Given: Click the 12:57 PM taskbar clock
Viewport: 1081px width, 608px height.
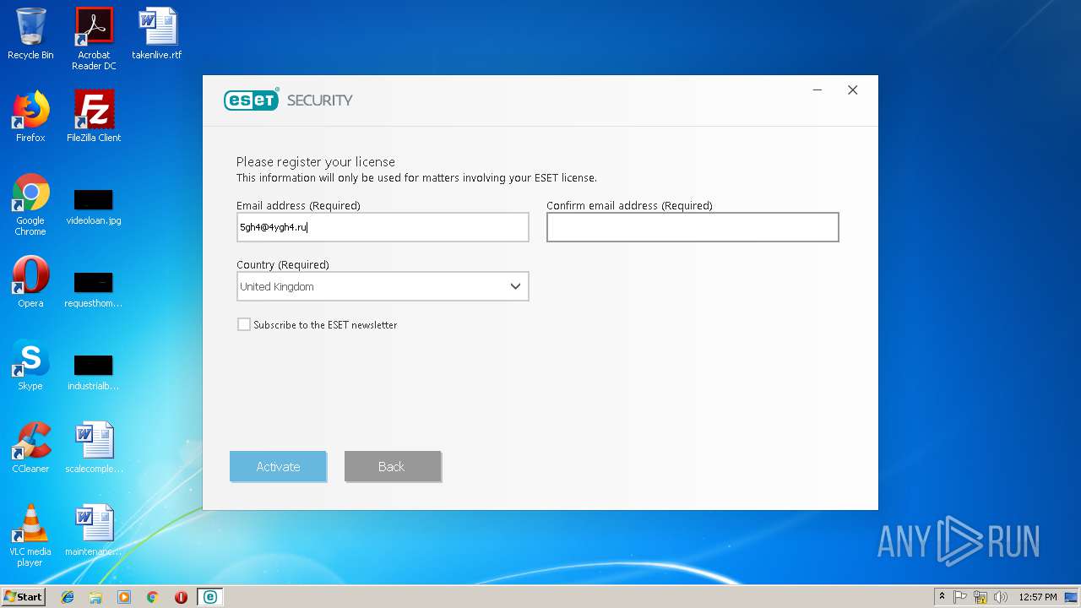Looking at the screenshot, I should click(1038, 597).
